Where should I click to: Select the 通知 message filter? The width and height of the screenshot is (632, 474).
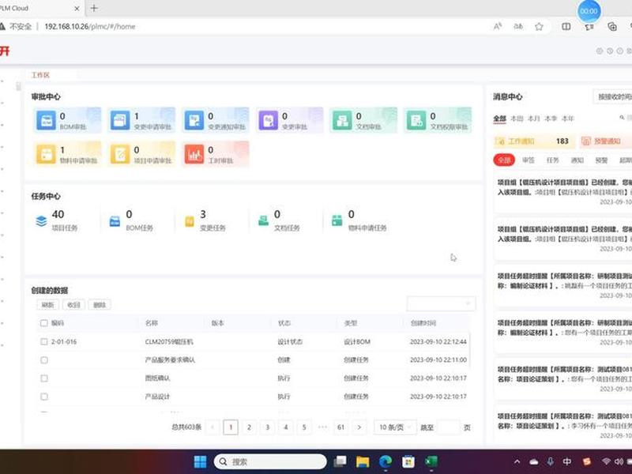[x=577, y=160]
